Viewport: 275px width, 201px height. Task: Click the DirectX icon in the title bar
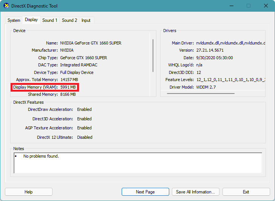tap(6, 6)
